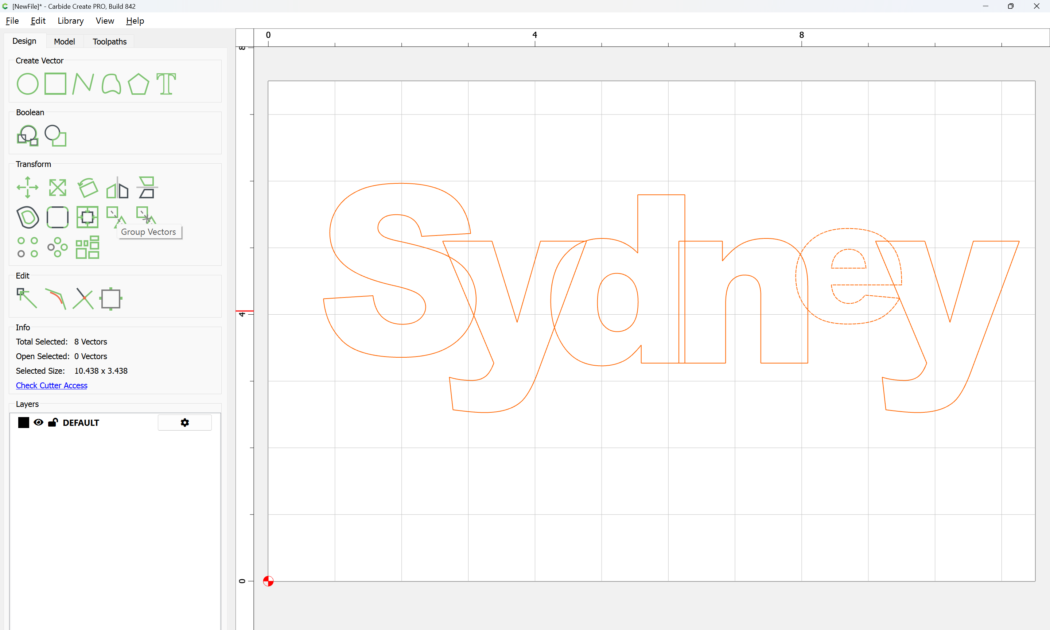Open DEFAULT layer settings gear
Screen dimensions: 1050x630
184,423
